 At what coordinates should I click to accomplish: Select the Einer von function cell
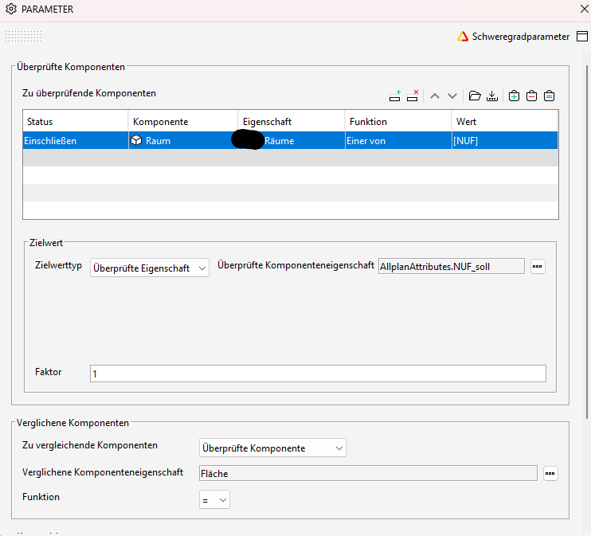398,141
